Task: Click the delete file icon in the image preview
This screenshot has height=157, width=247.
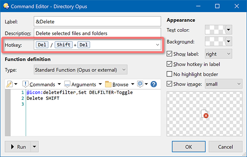Action: point(205,114)
